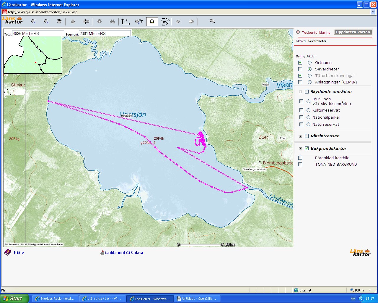Select the zoom in magnifier tool
The image size is (378, 303).
33,21
